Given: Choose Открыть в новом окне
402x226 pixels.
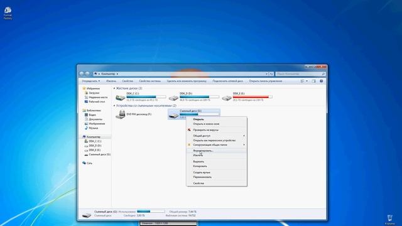Looking at the screenshot, I should pos(217,124).
